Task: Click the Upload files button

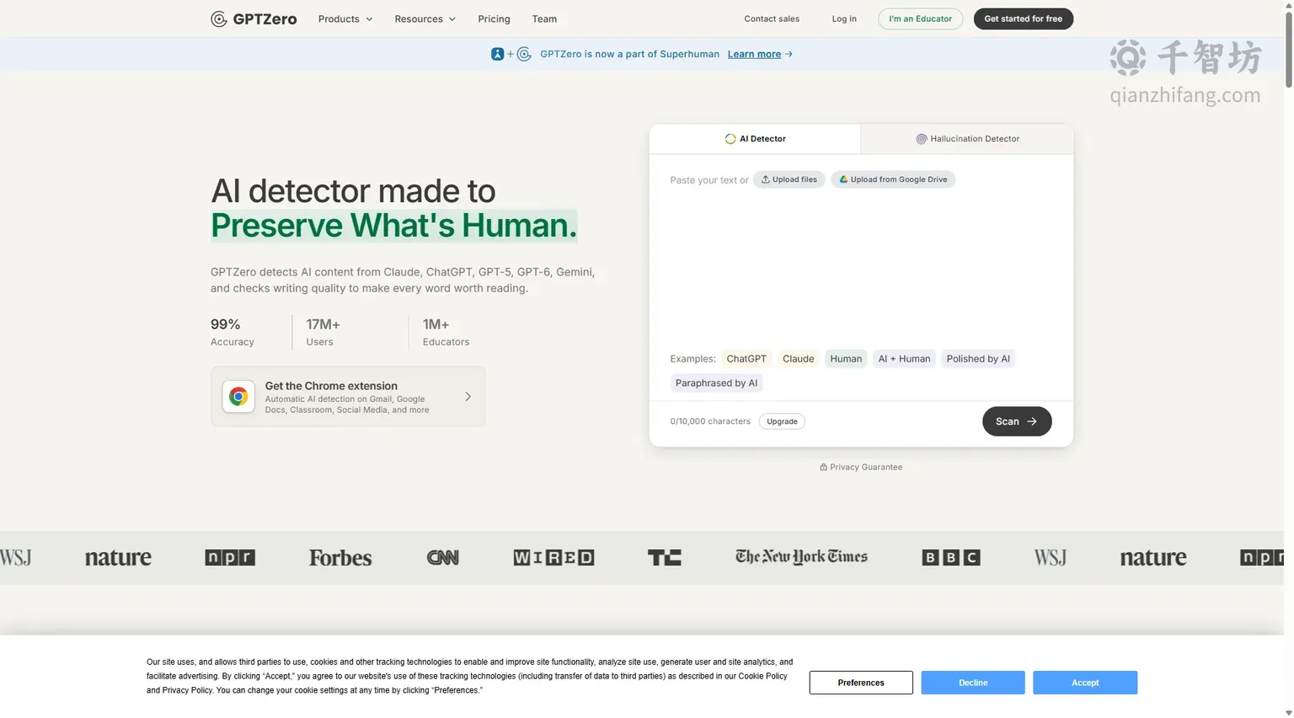Action: [789, 179]
